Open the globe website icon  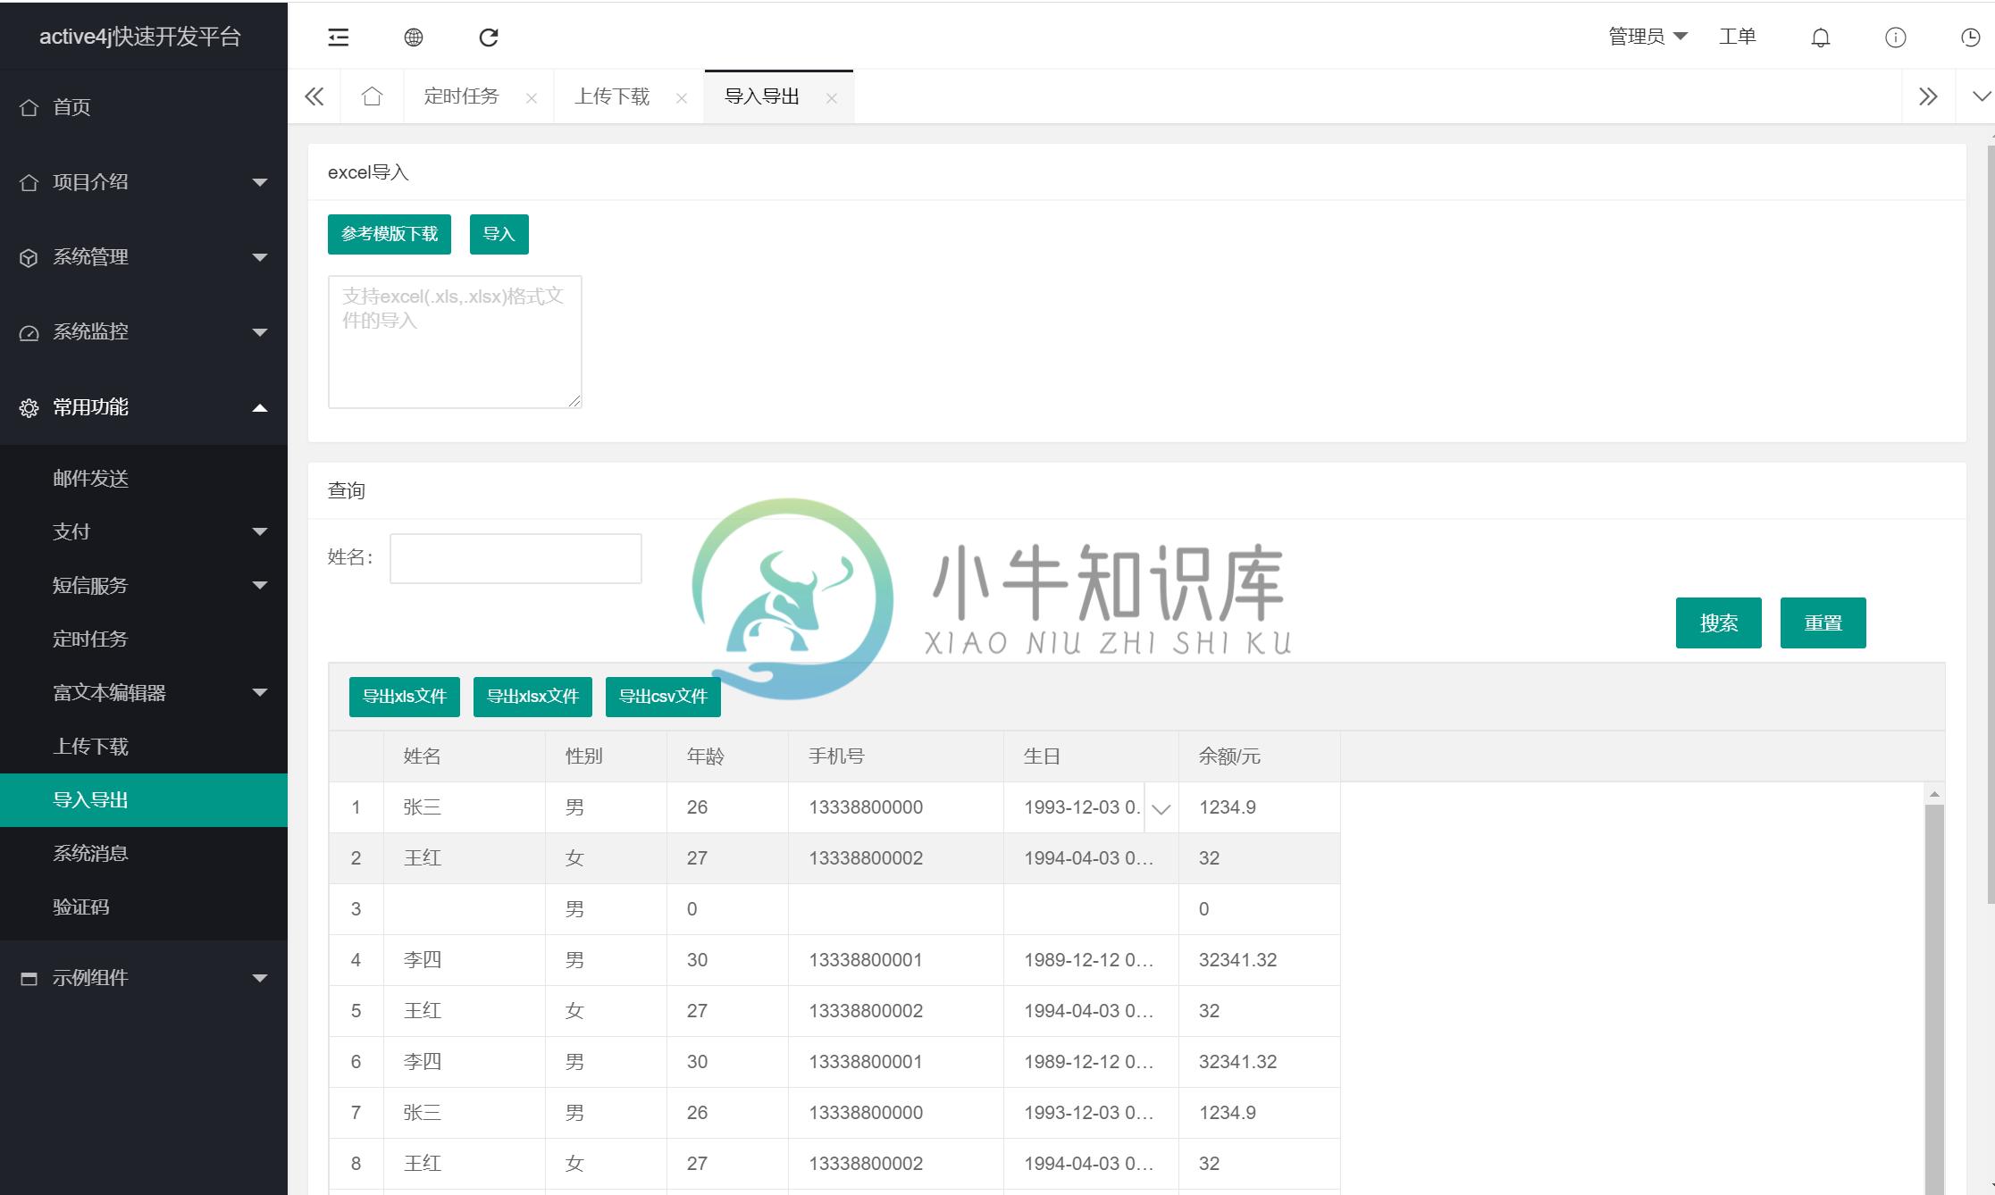click(414, 37)
